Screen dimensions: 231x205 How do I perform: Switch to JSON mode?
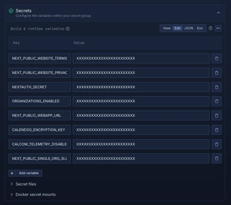click(x=188, y=28)
